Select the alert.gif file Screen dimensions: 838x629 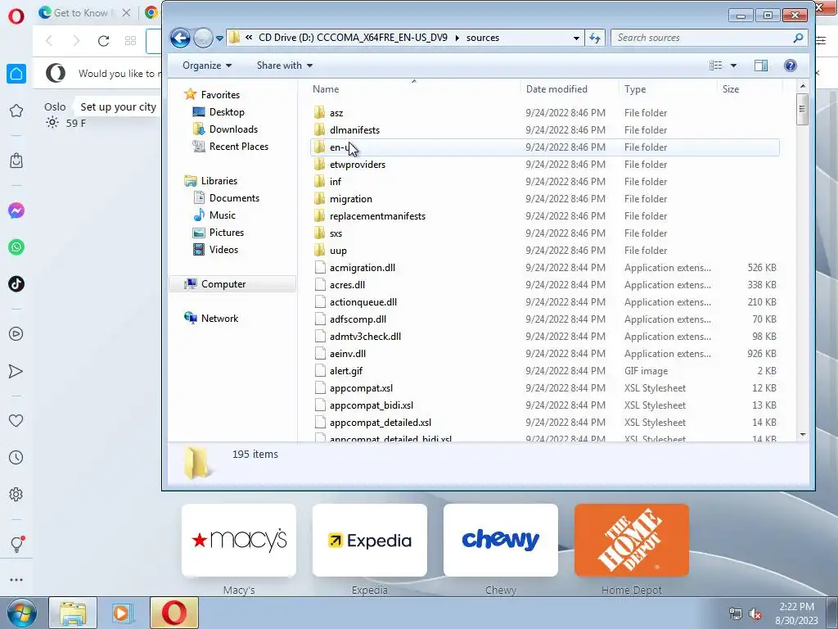(x=544, y=371)
